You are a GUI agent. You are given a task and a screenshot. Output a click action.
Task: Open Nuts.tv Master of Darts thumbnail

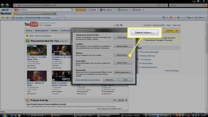click(x=37, y=76)
